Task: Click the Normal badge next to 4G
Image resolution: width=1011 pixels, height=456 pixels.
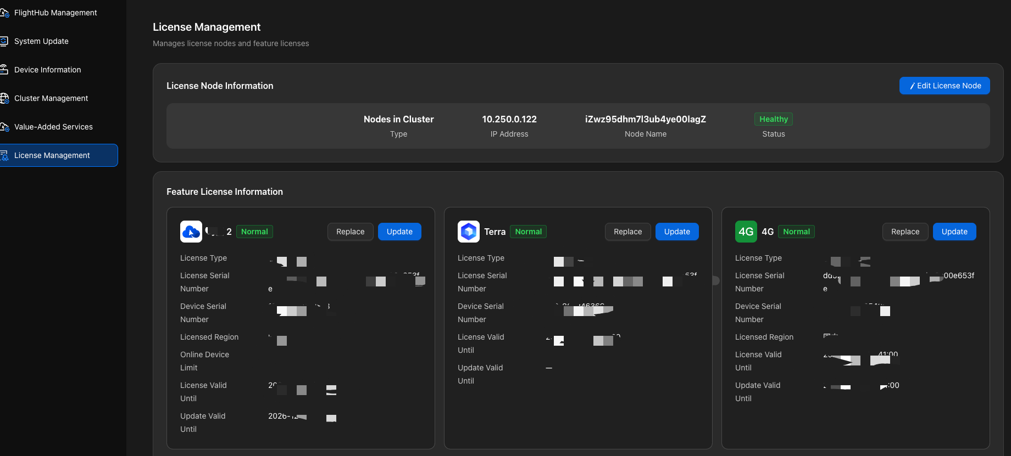Action: point(796,232)
